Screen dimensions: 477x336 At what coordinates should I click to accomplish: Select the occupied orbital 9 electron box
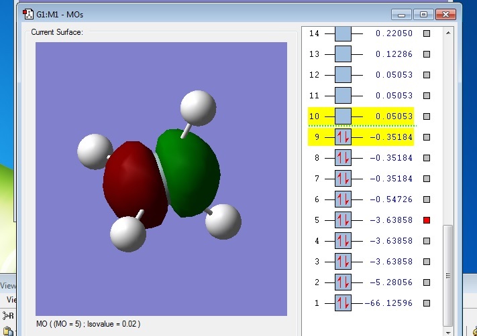coord(343,137)
